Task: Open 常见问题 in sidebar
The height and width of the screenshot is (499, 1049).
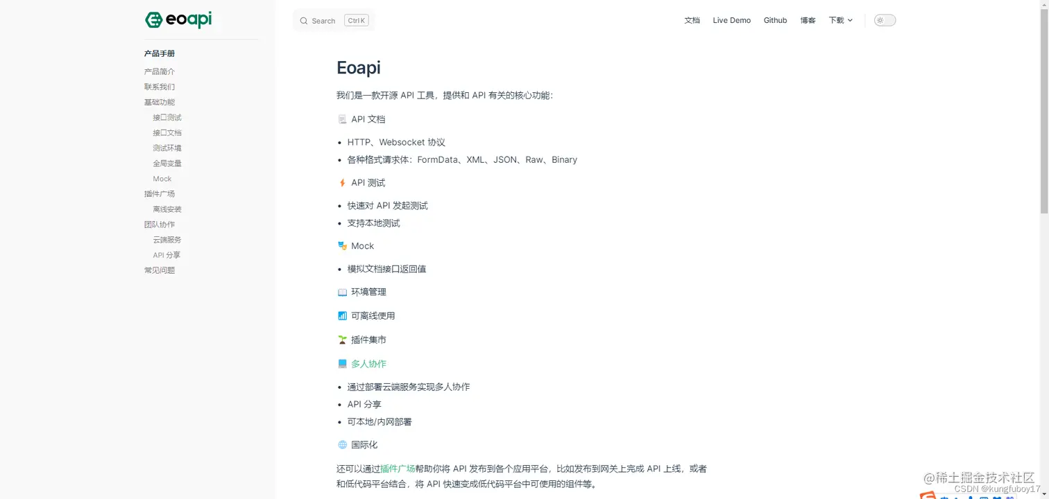Action: coord(160,270)
